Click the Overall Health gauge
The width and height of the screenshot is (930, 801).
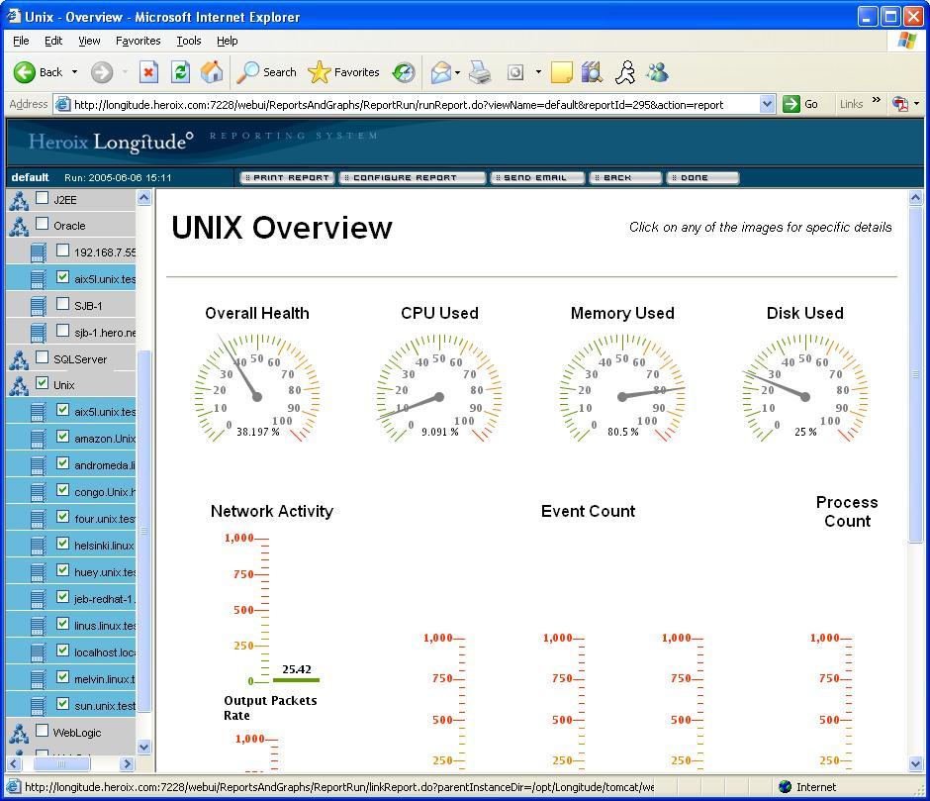[256, 388]
